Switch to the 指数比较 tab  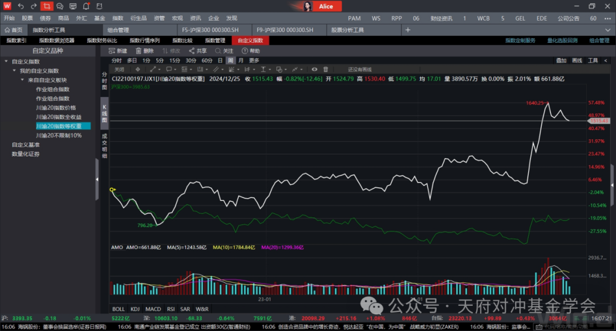click(x=183, y=41)
